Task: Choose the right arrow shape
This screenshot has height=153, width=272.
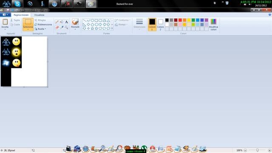Action: (100, 25)
